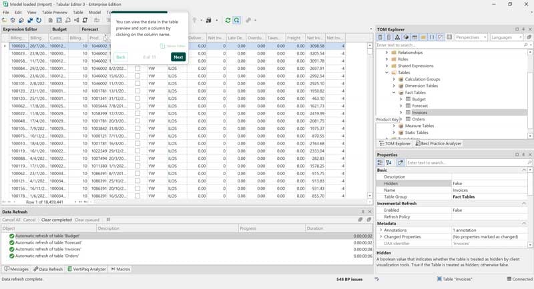
Task: Expand the Relationships folder
Action: click(386, 53)
